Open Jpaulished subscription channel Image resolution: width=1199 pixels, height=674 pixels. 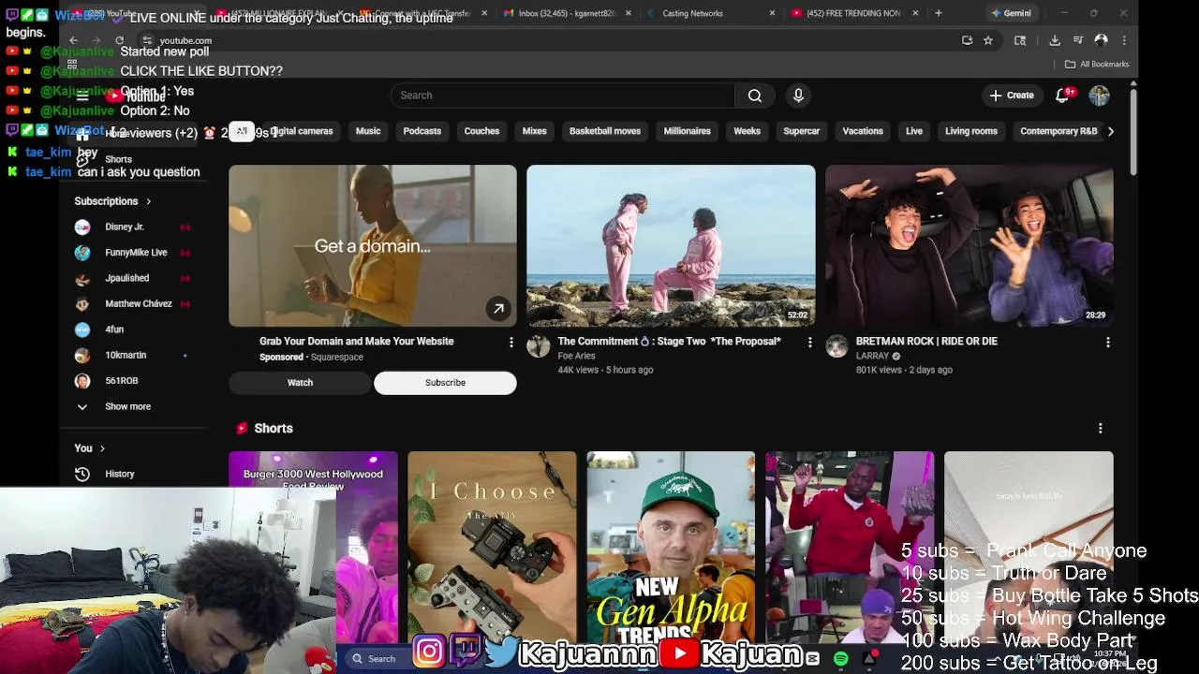127,278
